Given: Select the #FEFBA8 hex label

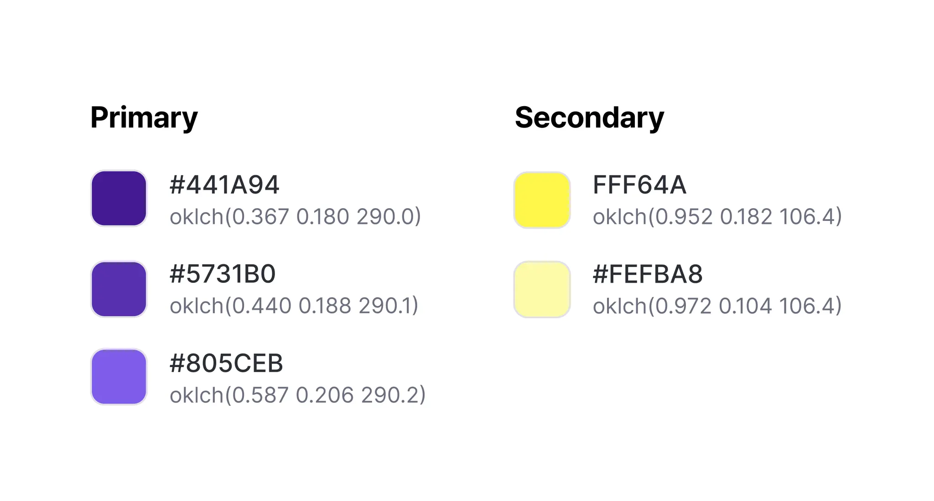Looking at the screenshot, I should [x=648, y=274].
